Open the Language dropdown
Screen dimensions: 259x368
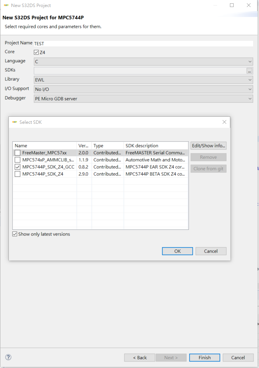(x=143, y=62)
